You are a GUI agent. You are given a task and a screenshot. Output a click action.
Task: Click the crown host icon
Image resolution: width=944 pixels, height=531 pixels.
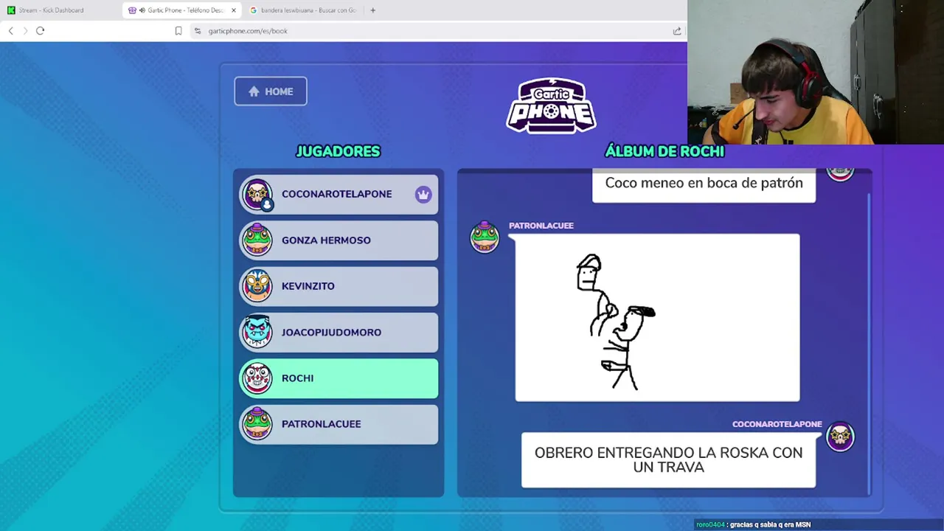(x=423, y=194)
